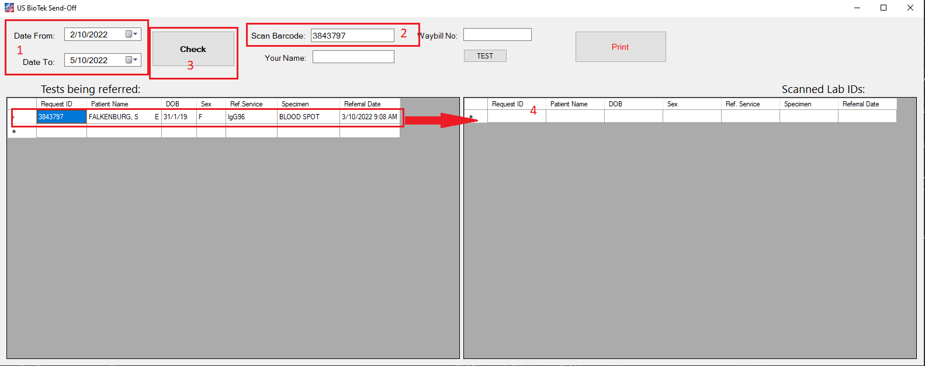Viewport: 925px width, 366px height.
Task: Click the Date To field showing 5/10/2022
Action: click(103, 60)
